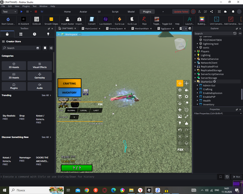Expand the ServerScriptService node

pyautogui.click(x=195, y=74)
